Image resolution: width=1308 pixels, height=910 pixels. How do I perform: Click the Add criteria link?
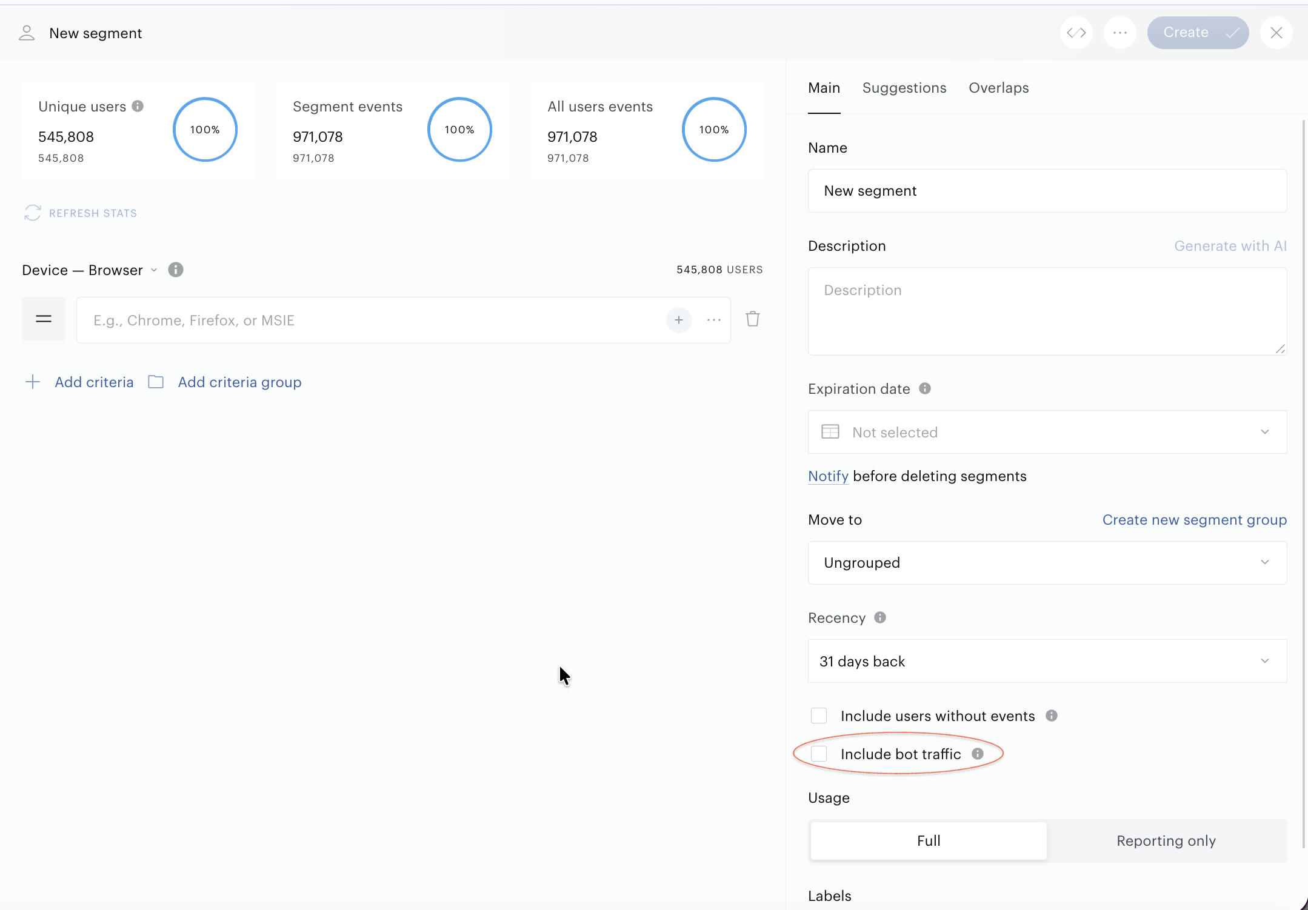click(x=94, y=382)
